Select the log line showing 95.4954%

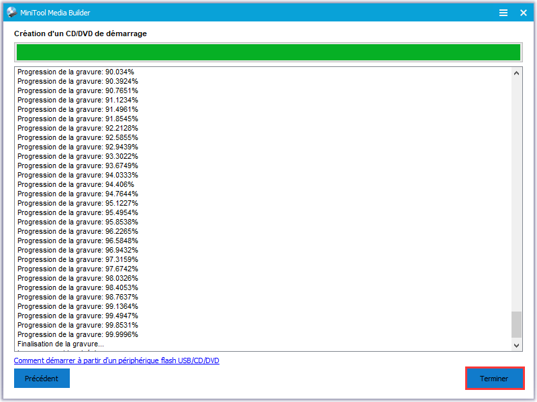(x=78, y=212)
